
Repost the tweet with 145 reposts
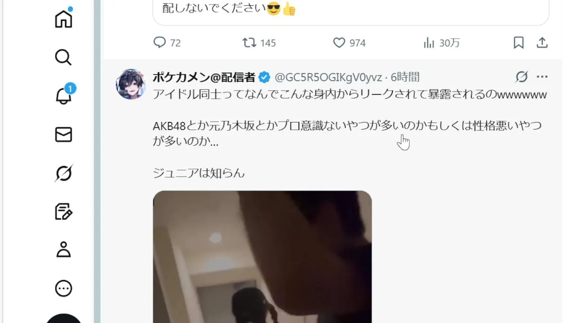pos(259,43)
